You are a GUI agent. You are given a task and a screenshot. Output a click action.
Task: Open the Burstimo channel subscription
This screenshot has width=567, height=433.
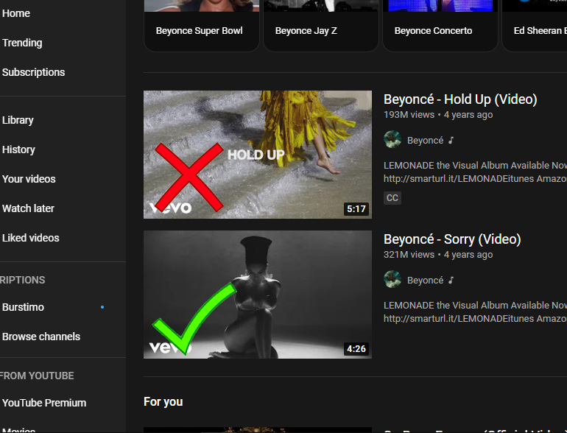click(x=23, y=307)
